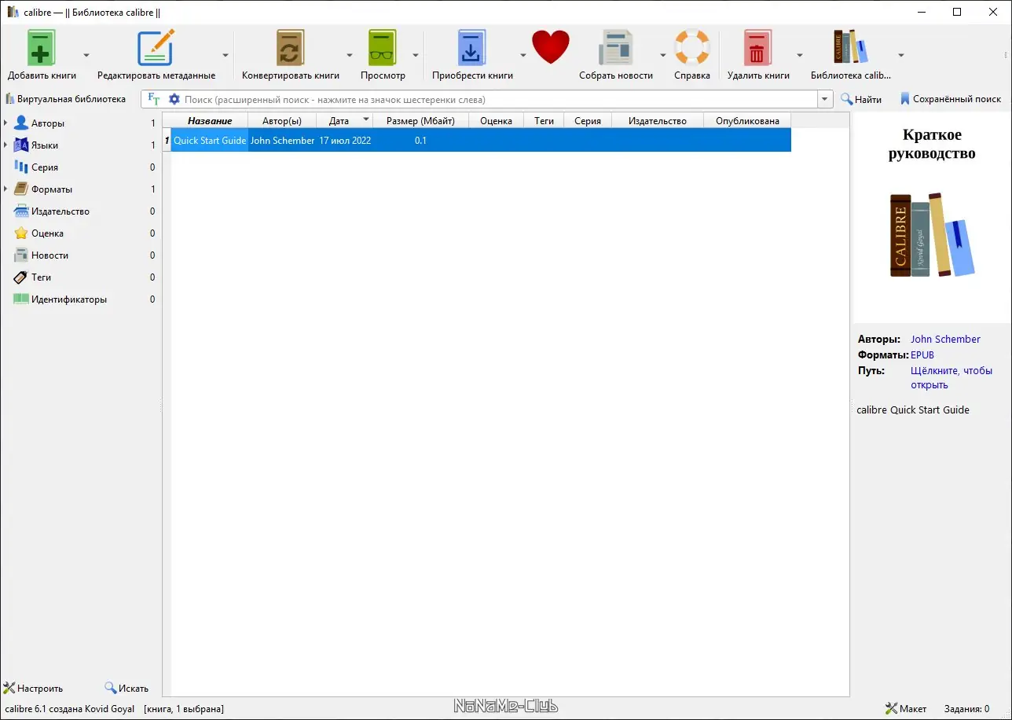Open advanced search via gear icon
1012x720 pixels.
174,100
